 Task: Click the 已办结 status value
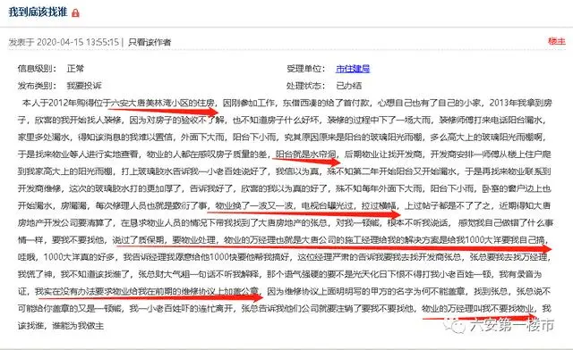pyautogui.click(x=348, y=86)
